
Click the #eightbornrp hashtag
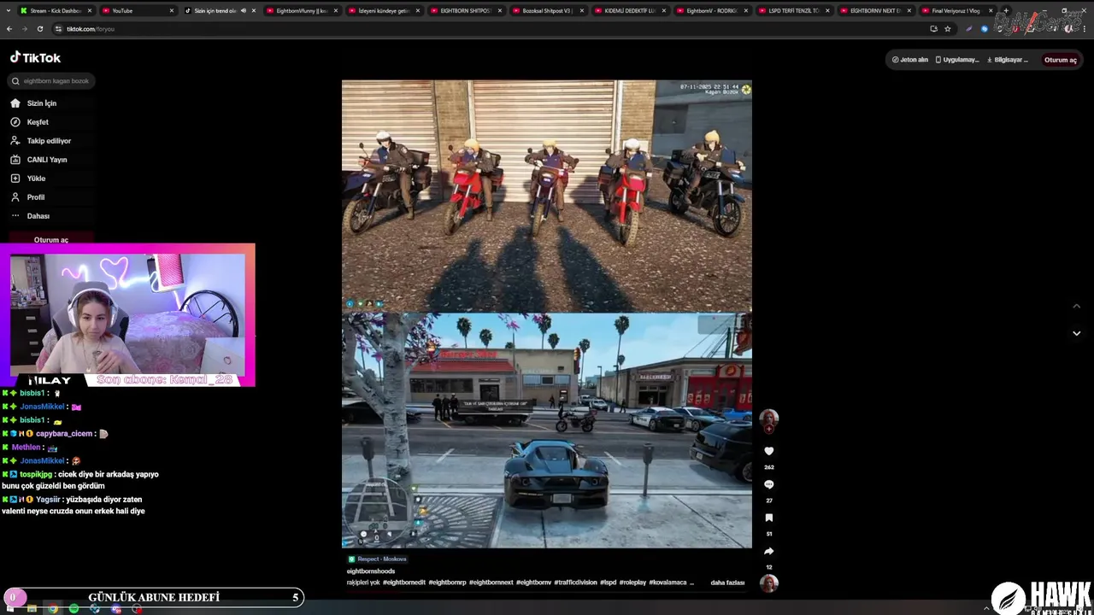coord(447,583)
